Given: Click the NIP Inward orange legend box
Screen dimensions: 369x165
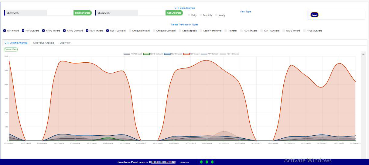Looking at the screenshot, I should tap(186, 54).
